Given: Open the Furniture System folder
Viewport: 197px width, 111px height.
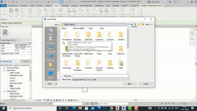Looking at the screenshot, I should [99, 65].
